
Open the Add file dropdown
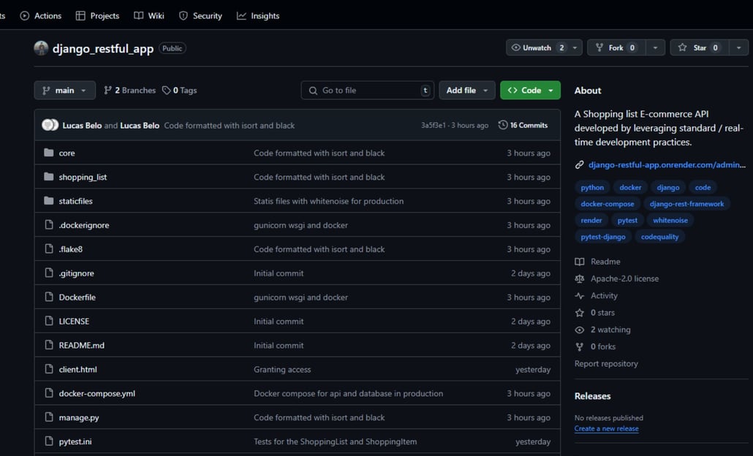[466, 90]
